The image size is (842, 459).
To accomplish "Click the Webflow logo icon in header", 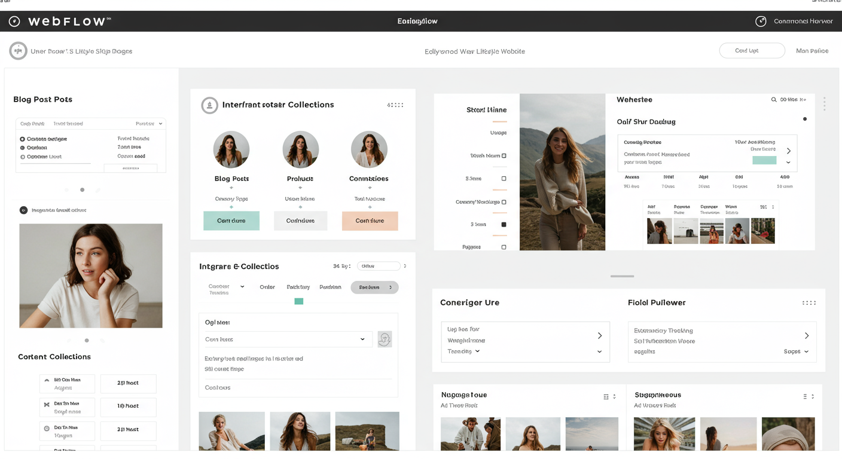I will click(x=14, y=22).
